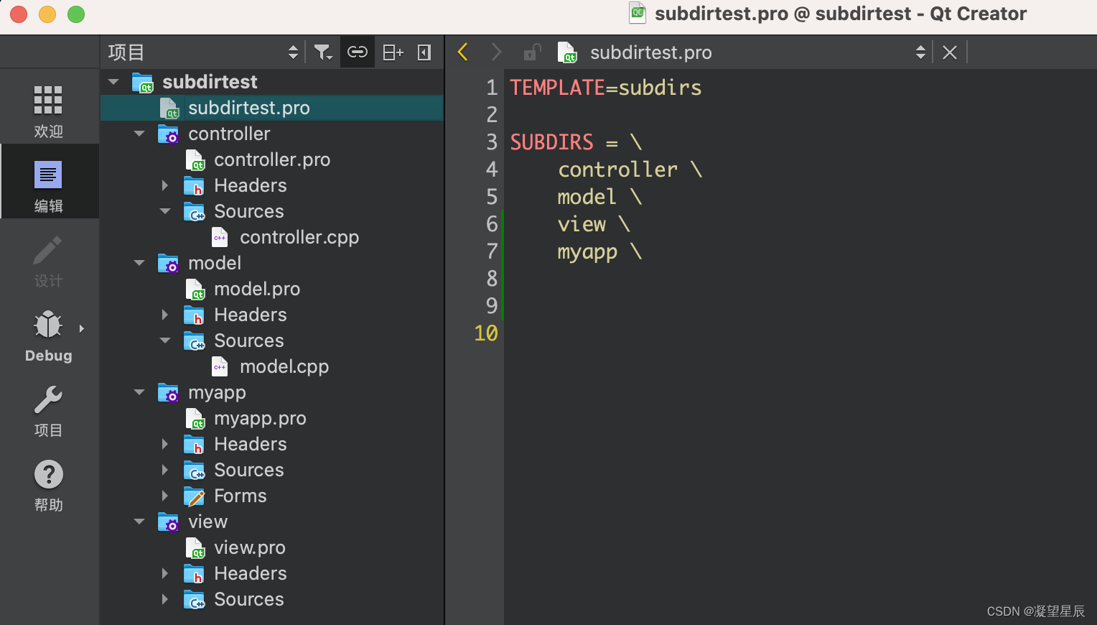Toggle the synchronize-with-editor link icon

pyautogui.click(x=358, y=52)
